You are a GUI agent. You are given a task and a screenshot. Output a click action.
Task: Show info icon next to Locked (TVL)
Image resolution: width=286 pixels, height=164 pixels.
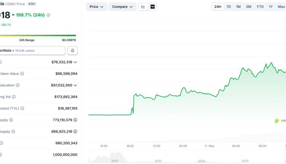pos(22,108)
